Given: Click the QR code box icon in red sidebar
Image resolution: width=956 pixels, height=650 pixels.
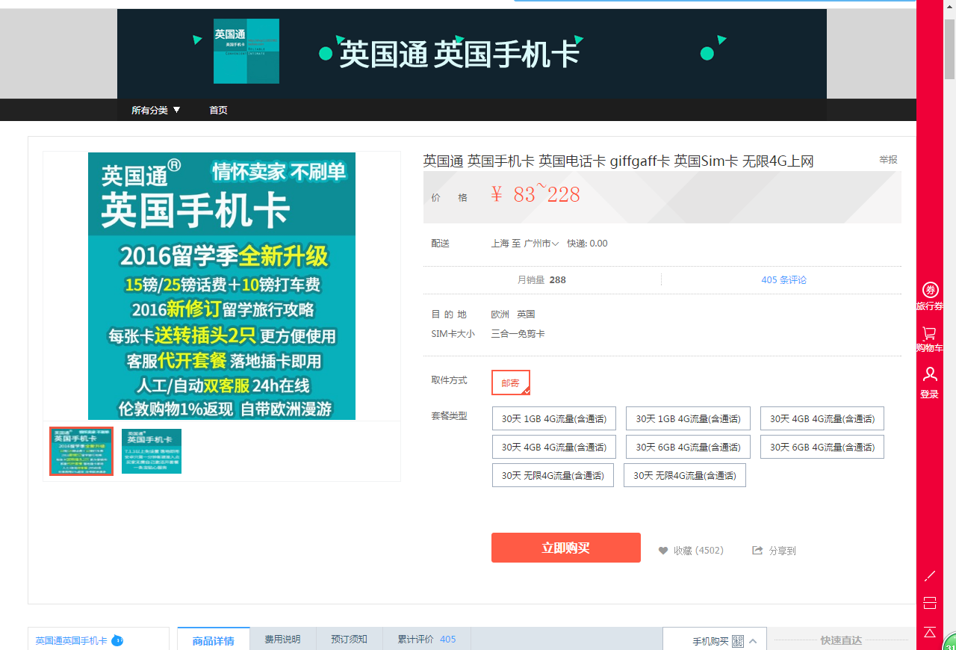Looking at the screenshot, I should tap(930, 603).
